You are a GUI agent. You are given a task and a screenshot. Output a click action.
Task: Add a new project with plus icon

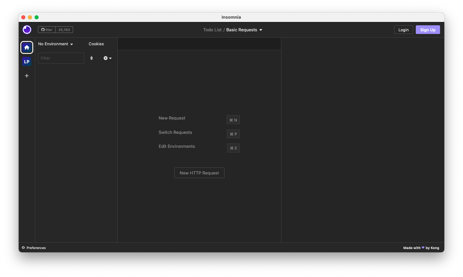tap(27, 76)
